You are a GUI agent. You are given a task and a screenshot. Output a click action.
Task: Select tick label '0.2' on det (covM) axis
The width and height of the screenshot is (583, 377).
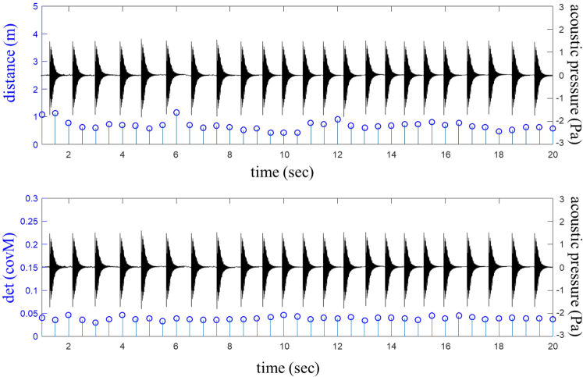pos(31,244)
